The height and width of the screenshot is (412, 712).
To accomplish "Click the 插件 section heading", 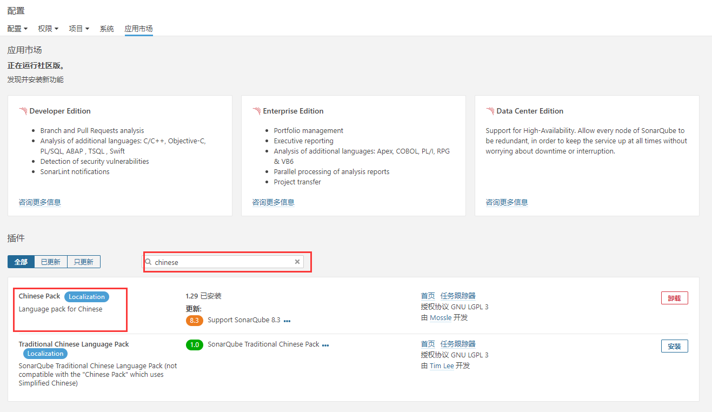I will tap(16, 238).
